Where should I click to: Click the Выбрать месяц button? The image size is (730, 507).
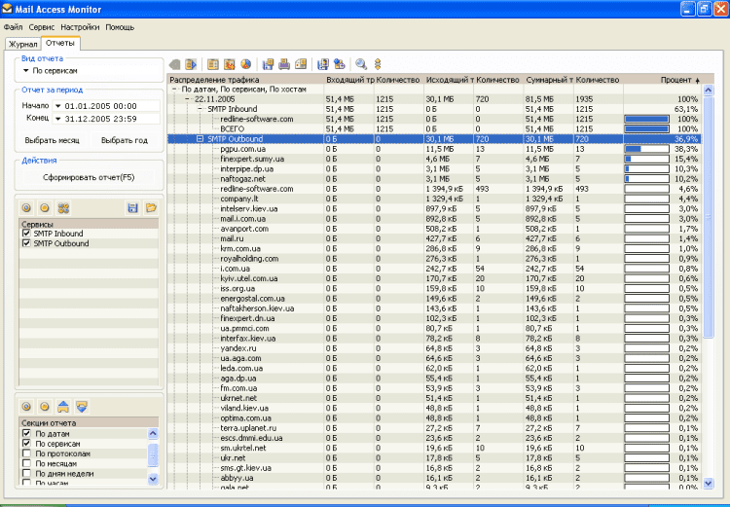[52, 140]
